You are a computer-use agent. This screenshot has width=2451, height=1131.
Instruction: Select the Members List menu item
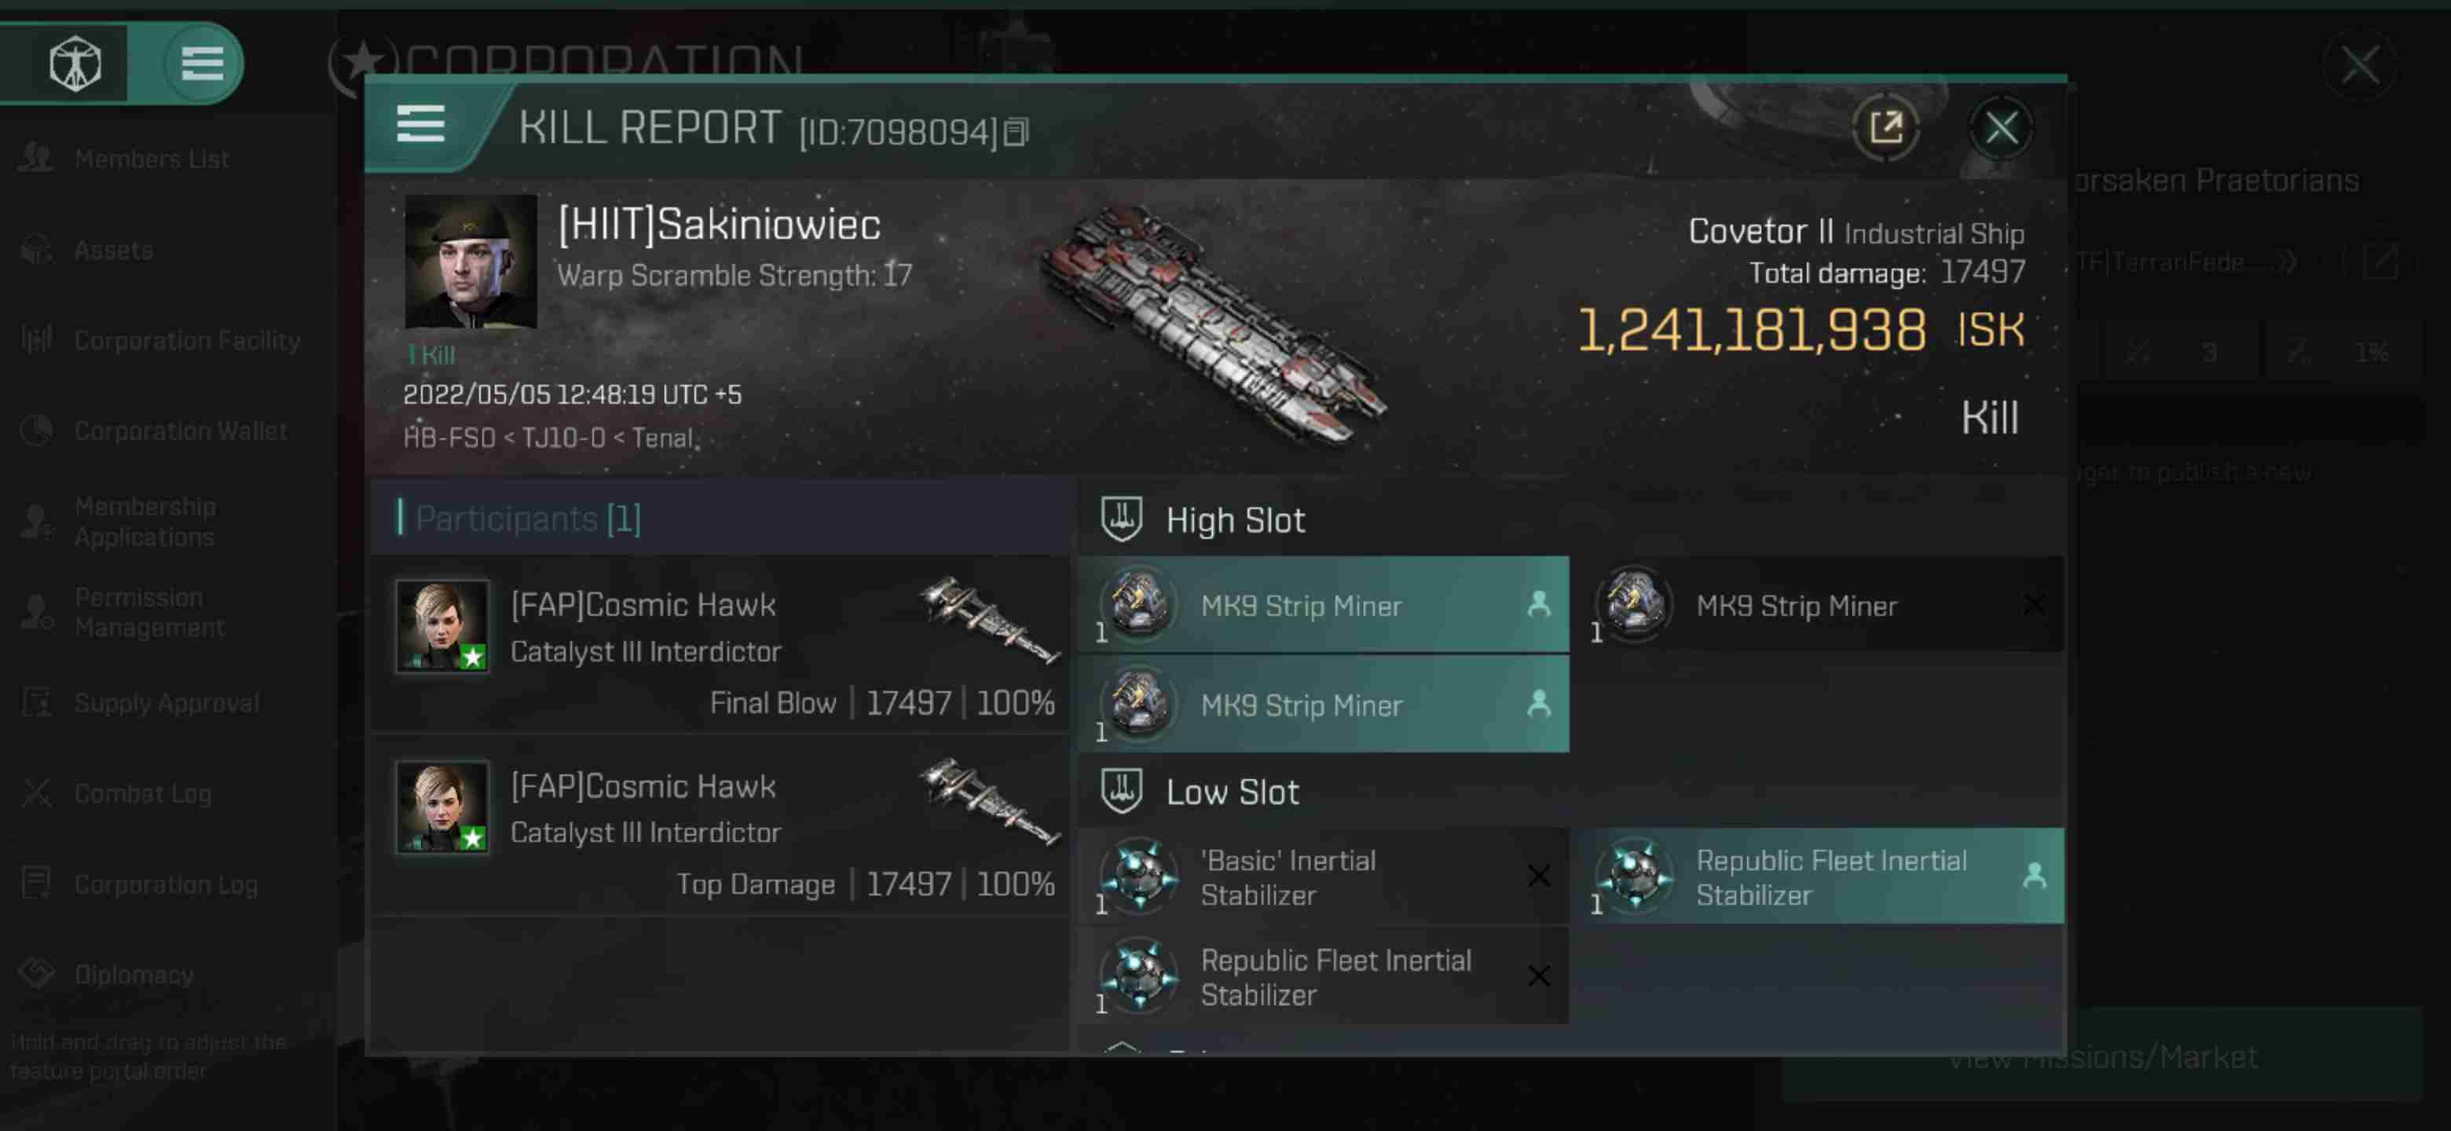point(152,156)
